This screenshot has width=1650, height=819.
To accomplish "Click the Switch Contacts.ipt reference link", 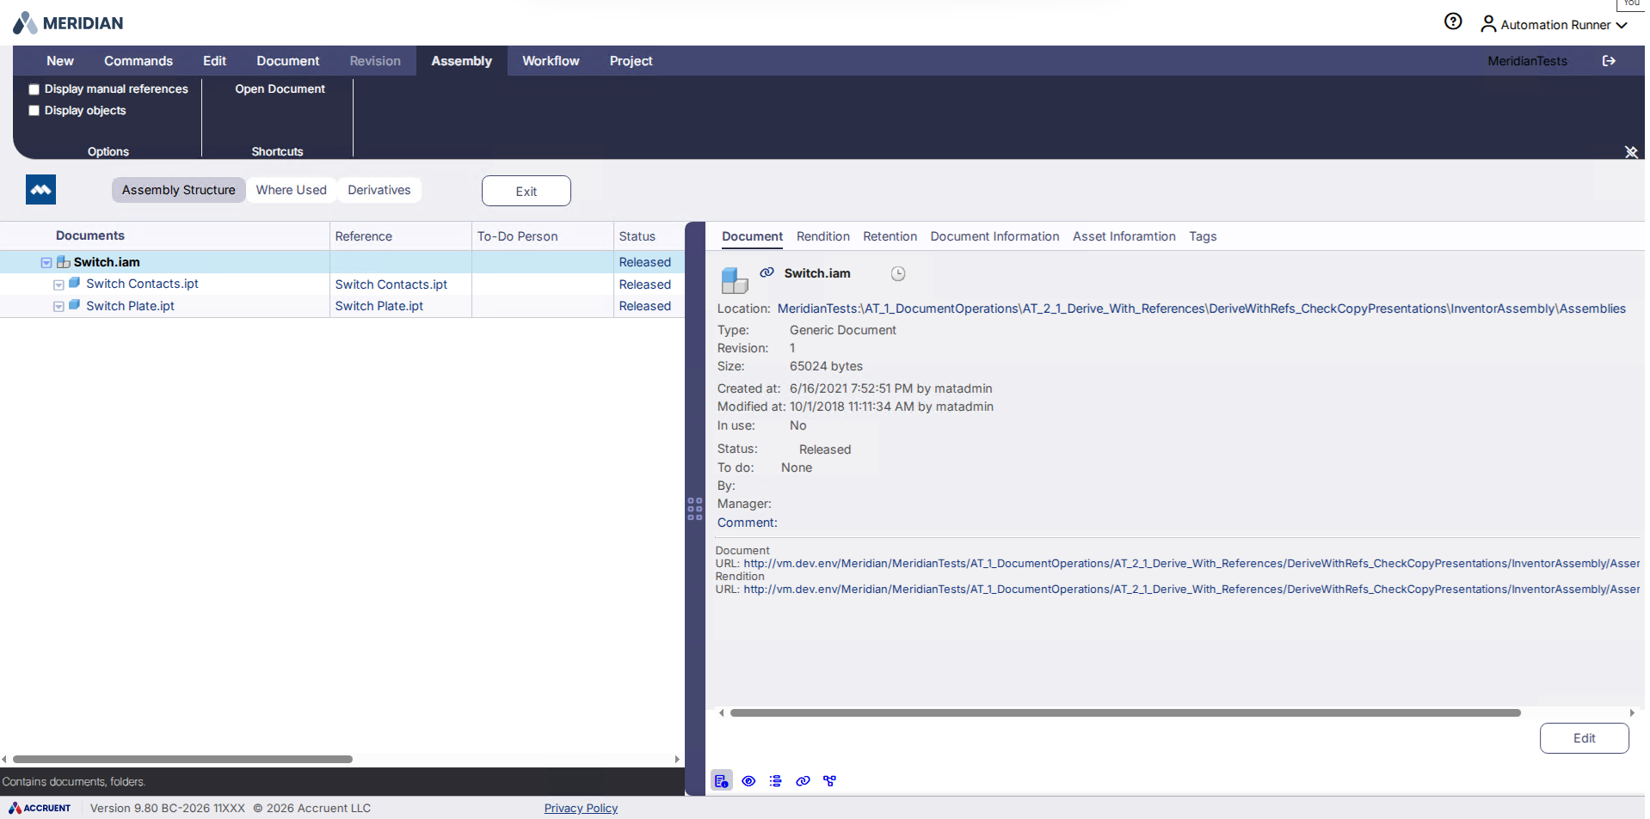I will click(391, 284).
